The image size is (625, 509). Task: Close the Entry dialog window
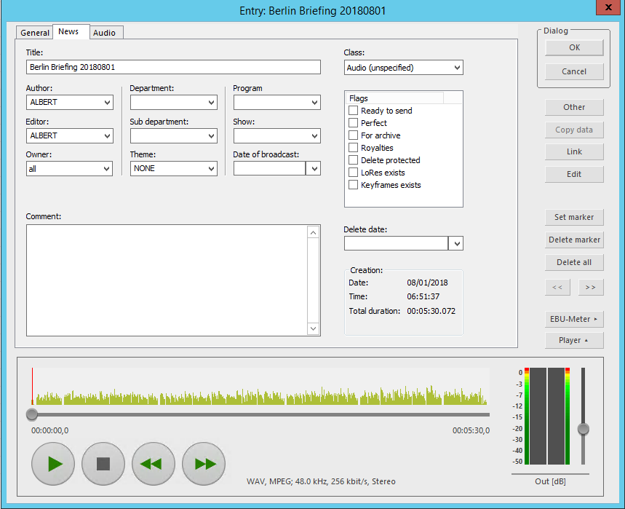pyautogui.click(x=608, y=9)
